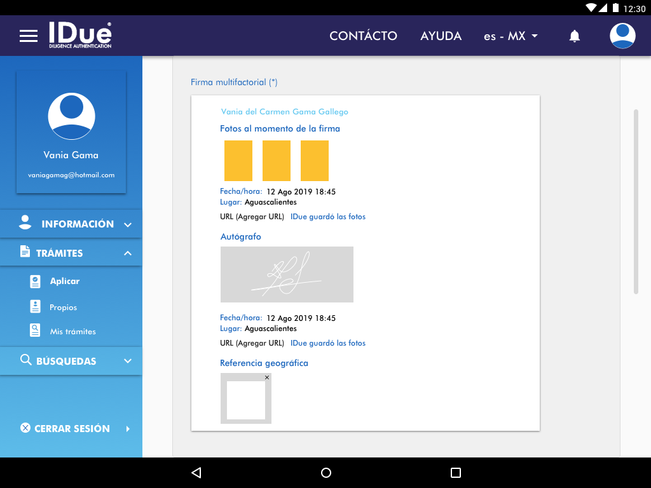
Task: Open the es - MX language dropdown
Action: (511, 36)
